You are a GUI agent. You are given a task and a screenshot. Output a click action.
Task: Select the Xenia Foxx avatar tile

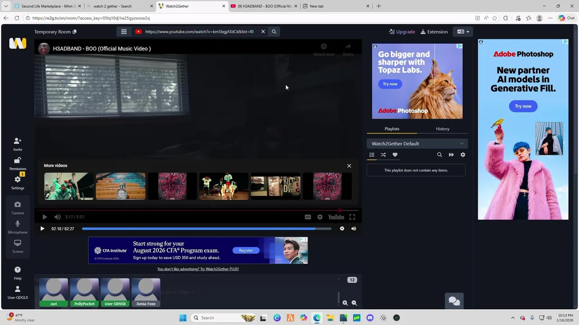[146, 292]
